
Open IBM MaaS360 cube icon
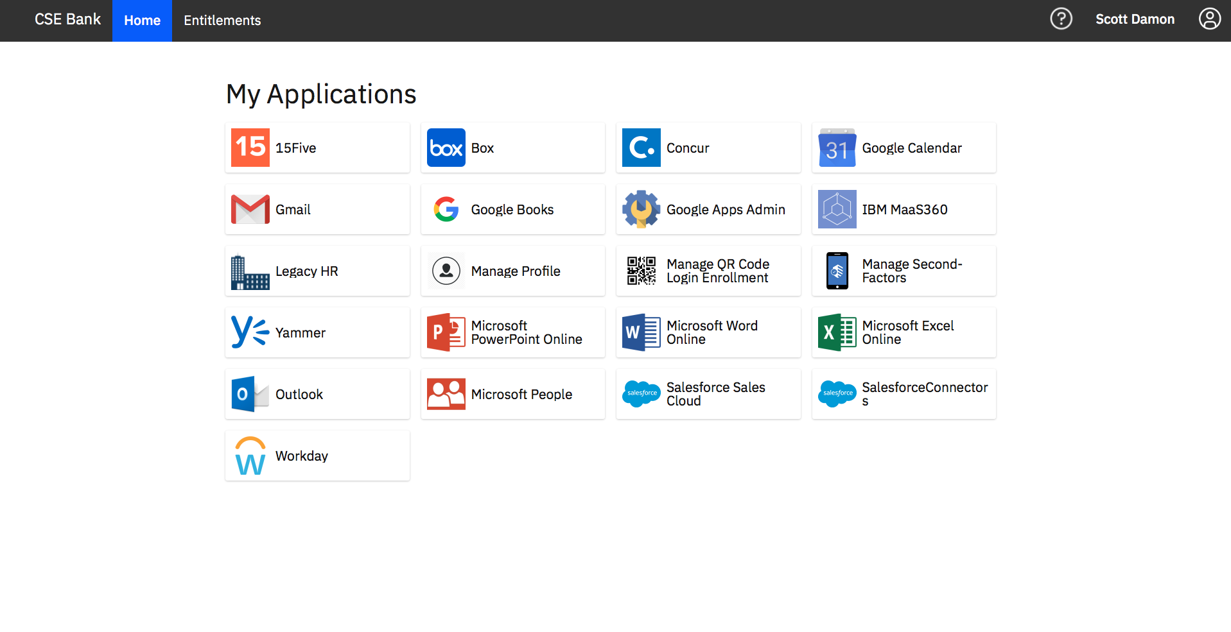(837, 209)
